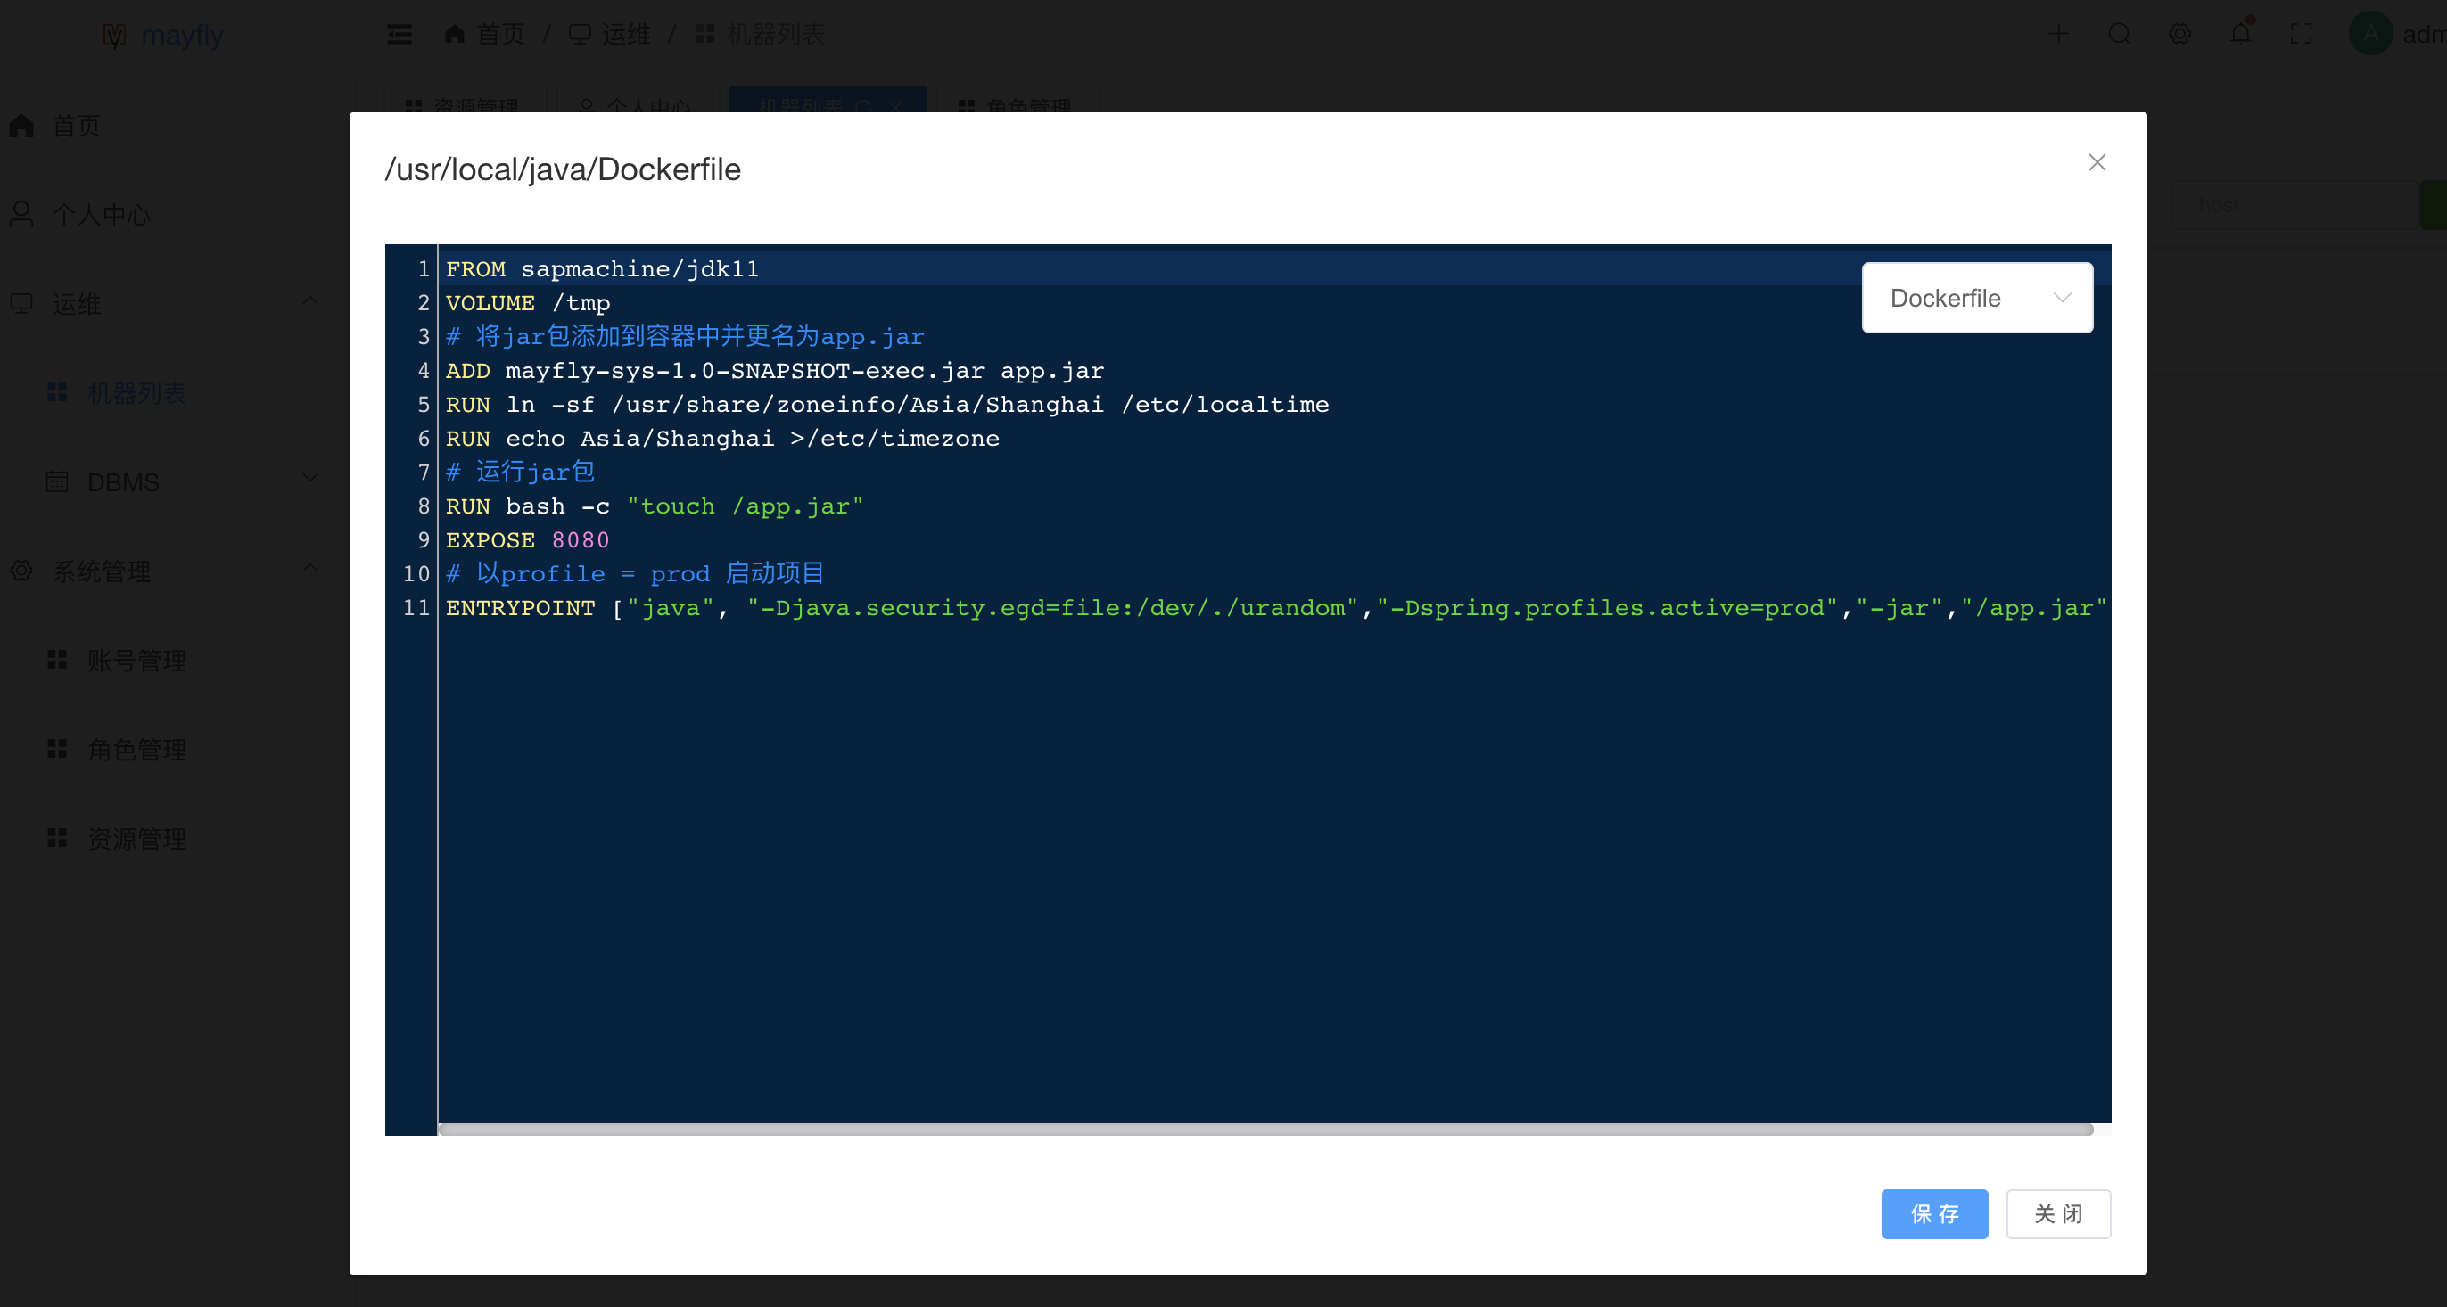Screen dimensions: 2447x1307
Task: Click the editor line number gutter at 11
Action: (x=416, y=607)
